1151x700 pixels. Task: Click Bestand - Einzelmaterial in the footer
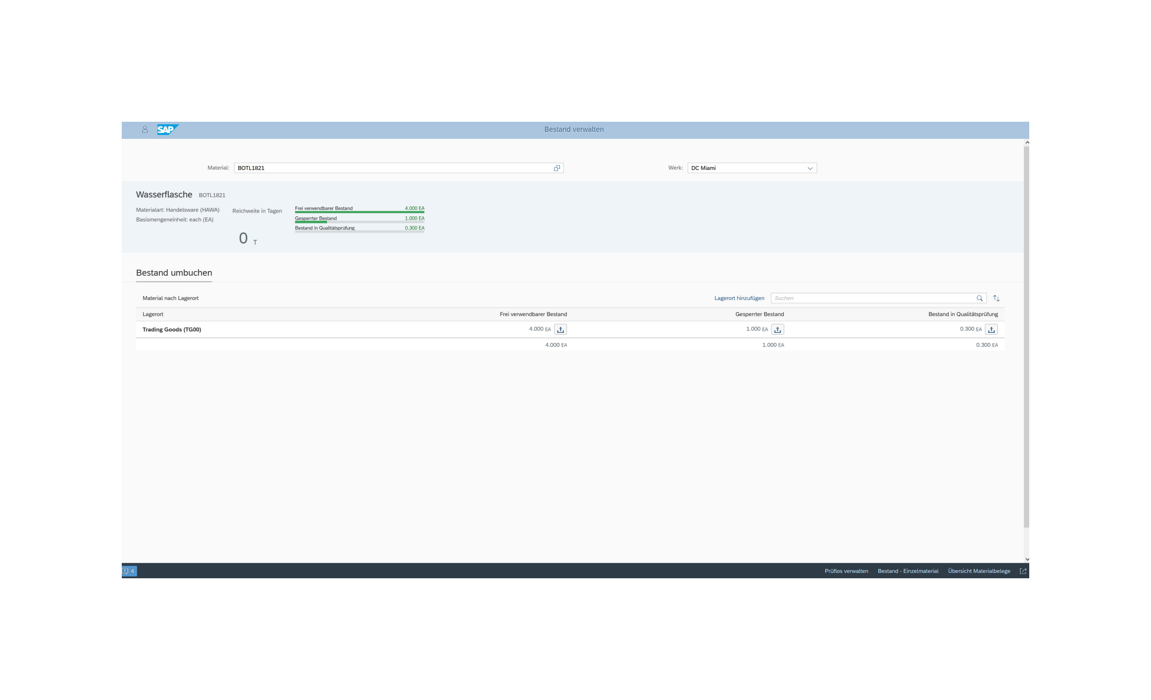tap(908, 571)
